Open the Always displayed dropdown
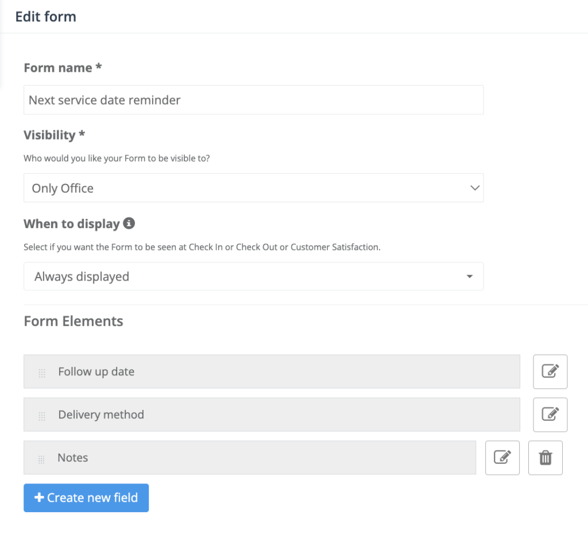 (x=253, y=276)
